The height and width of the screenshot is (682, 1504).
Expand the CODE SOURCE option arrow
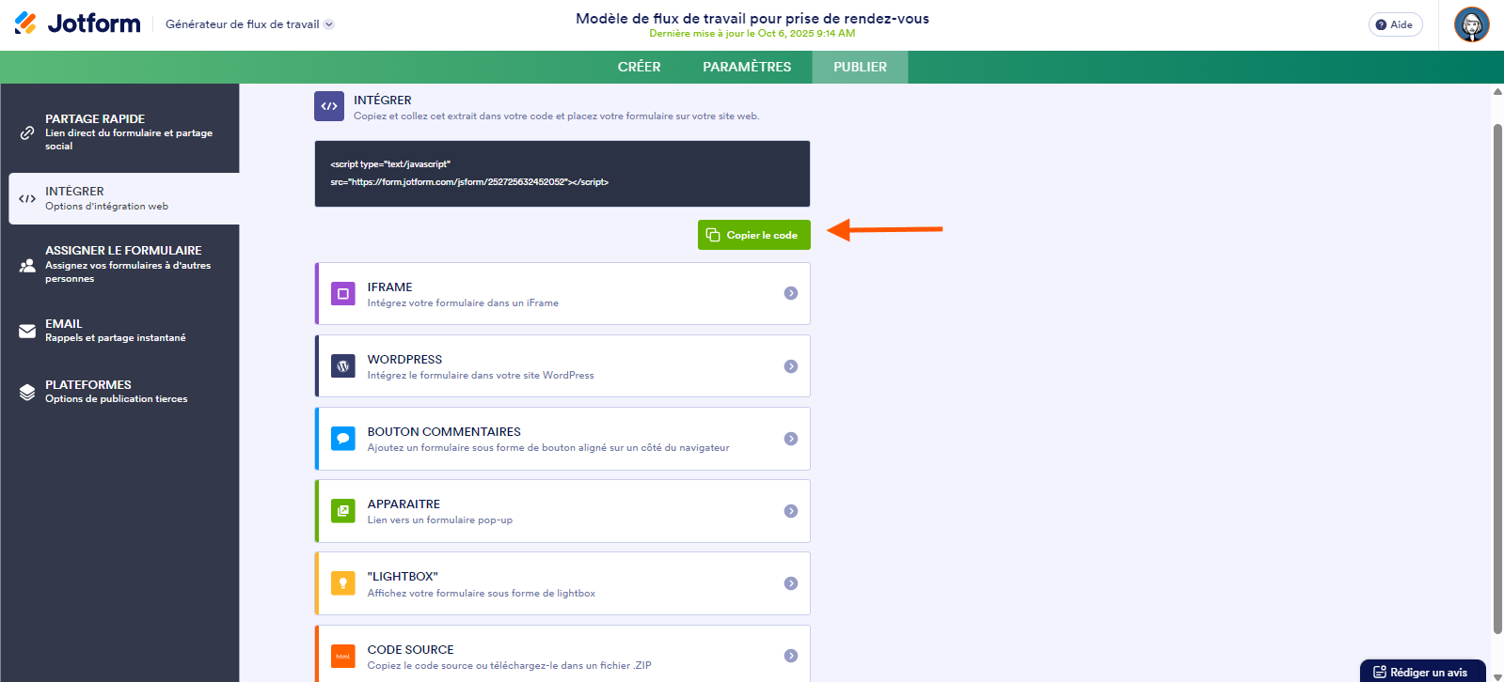coord(791,656)
